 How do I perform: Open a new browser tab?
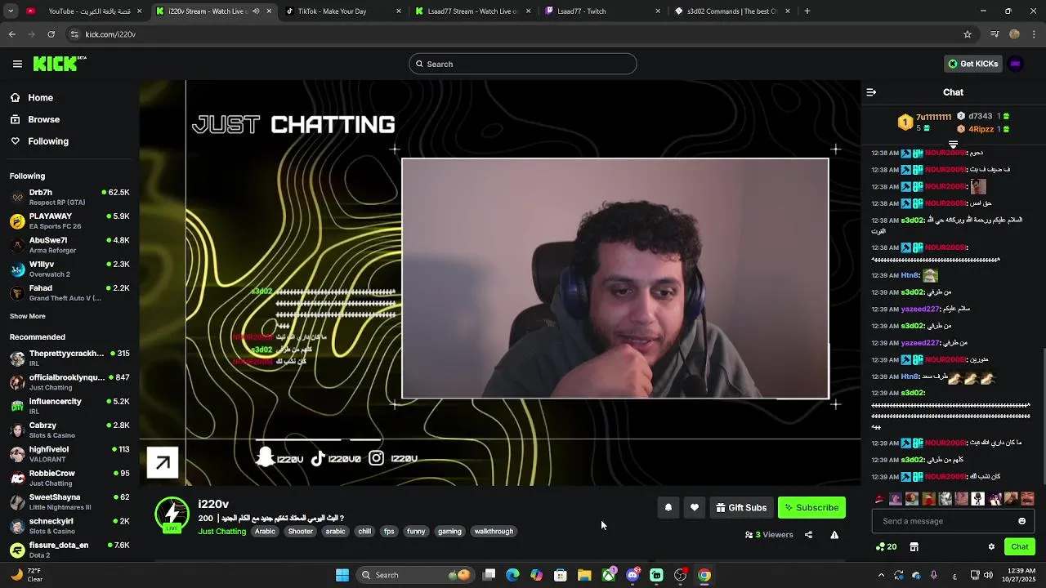807,11
